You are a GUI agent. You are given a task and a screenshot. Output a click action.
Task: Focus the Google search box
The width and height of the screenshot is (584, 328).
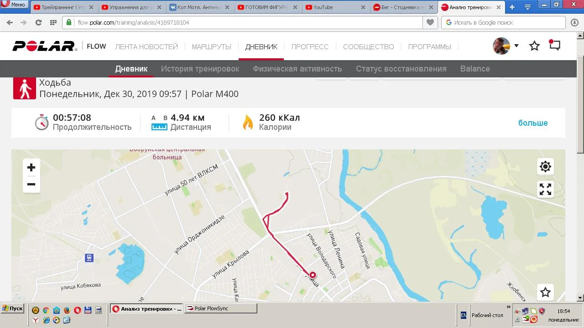[x=504, y=22]
